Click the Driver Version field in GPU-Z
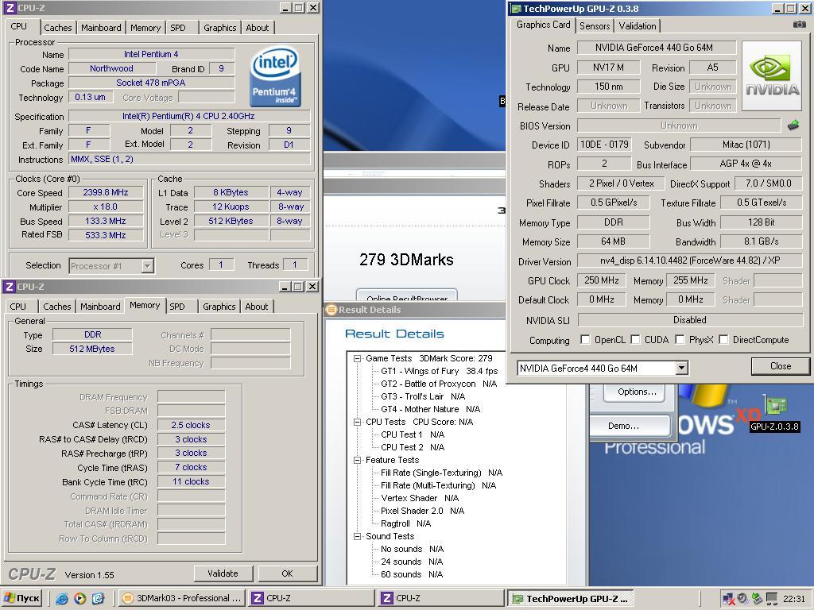Viewport: 814px width, 610px height. click(689, 261)
